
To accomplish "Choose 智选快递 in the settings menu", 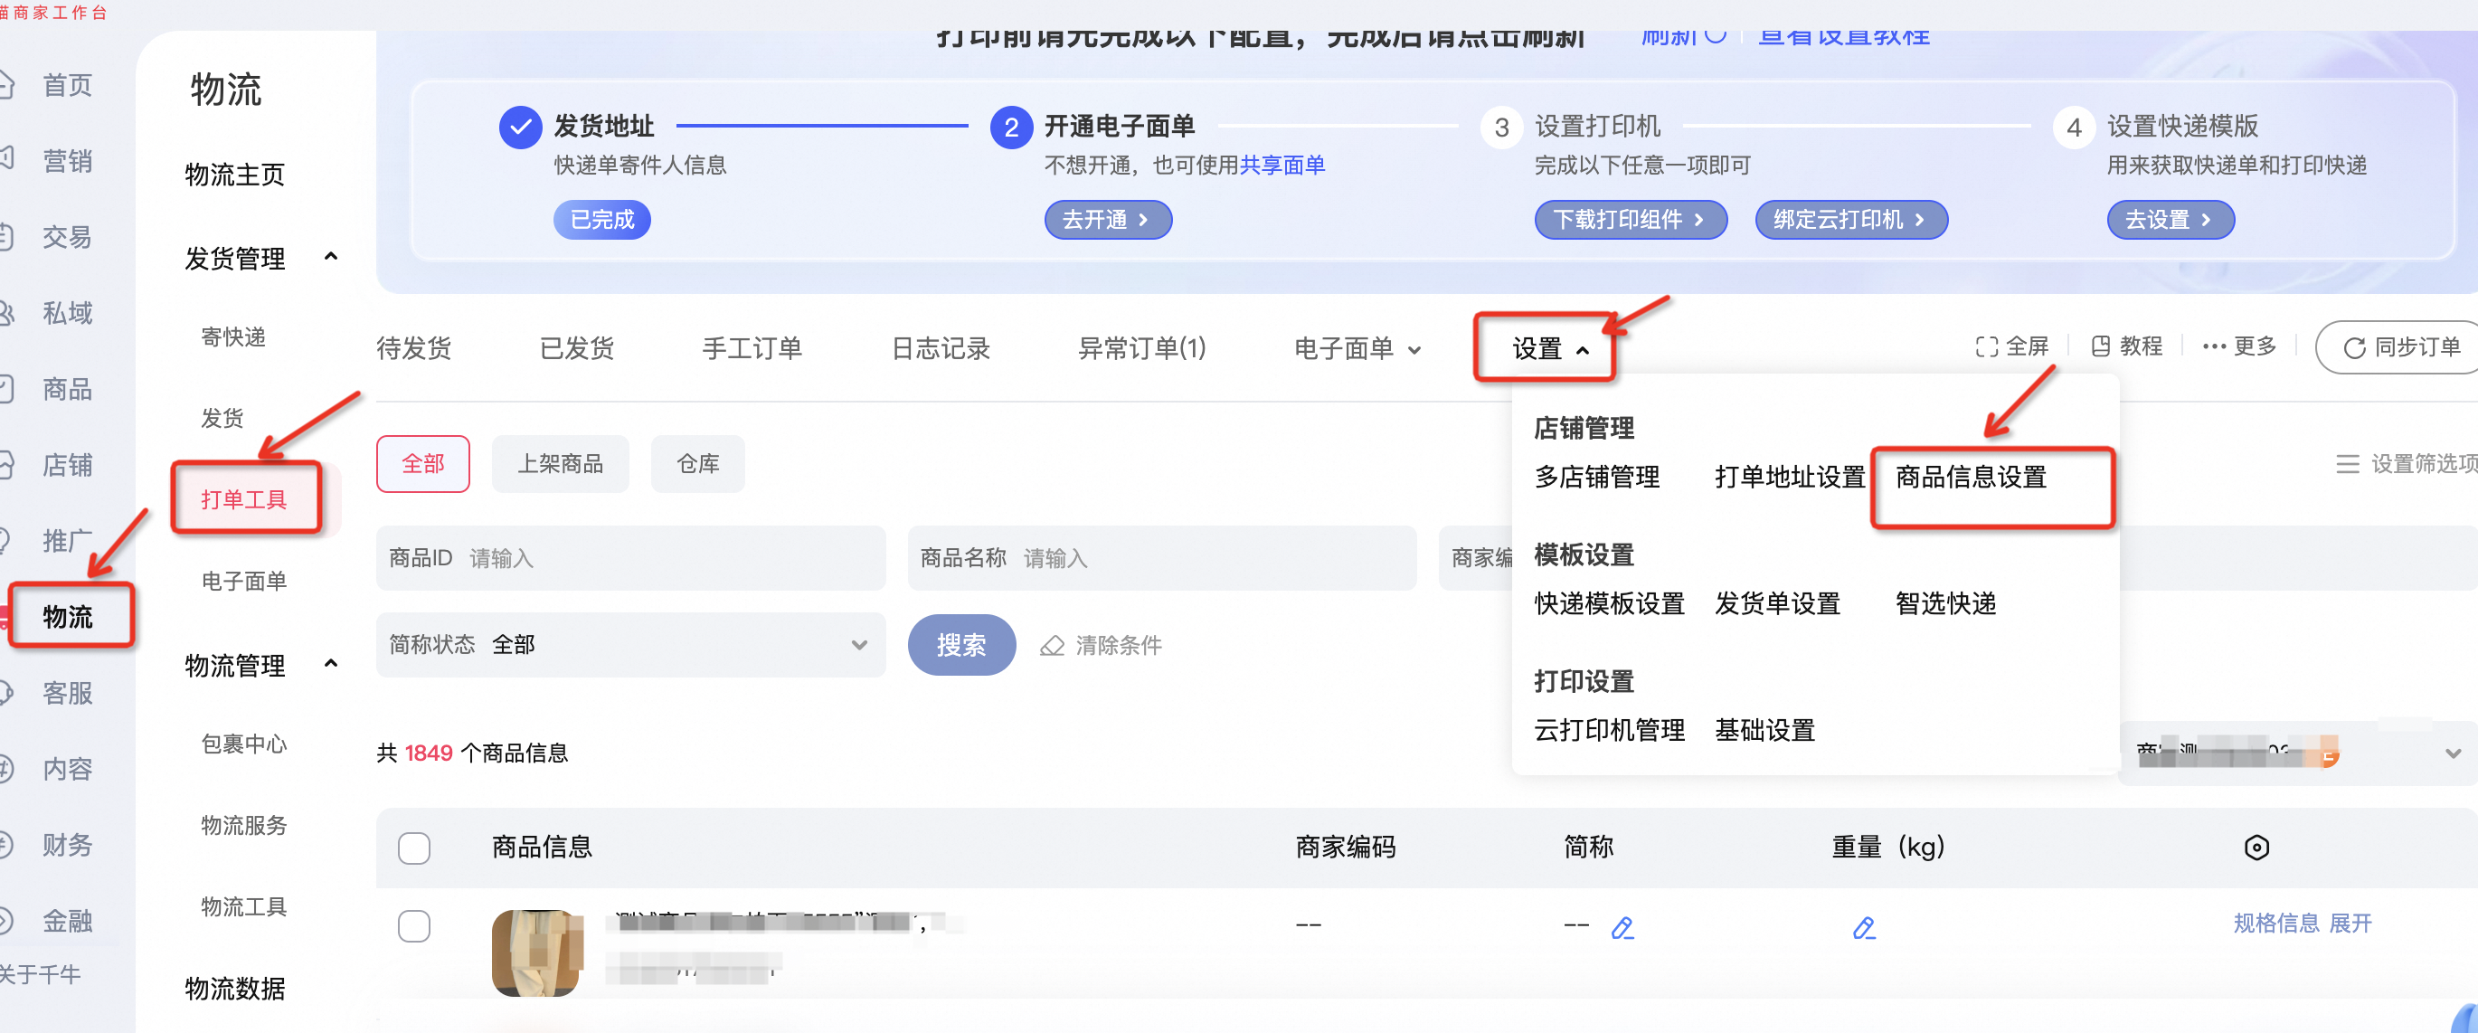I will [1945, 603].
